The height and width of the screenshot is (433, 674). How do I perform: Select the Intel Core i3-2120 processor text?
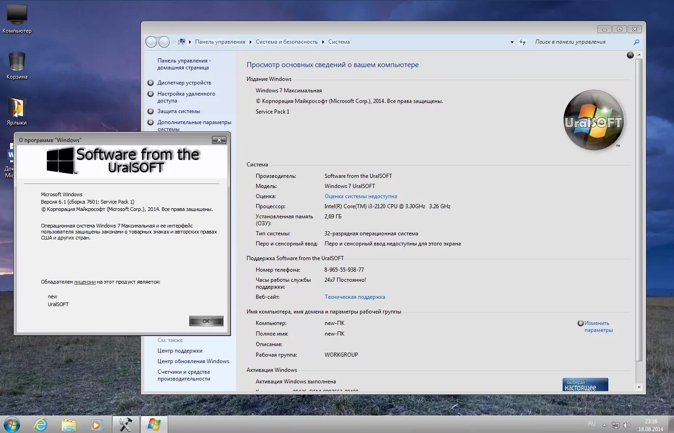tap(387, 206)
